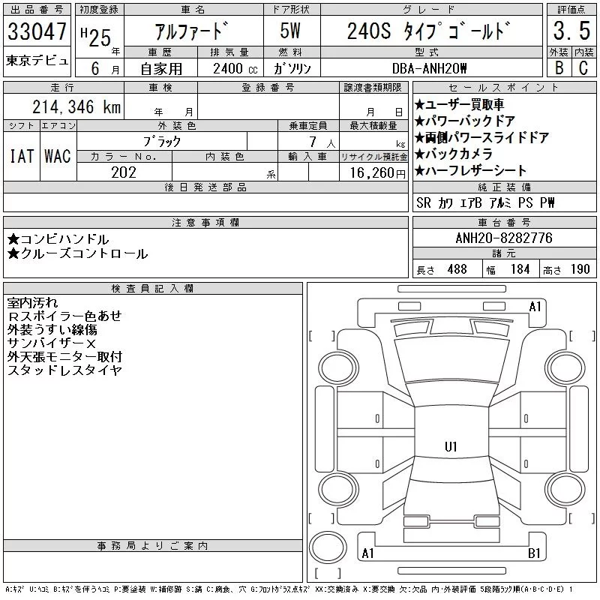
Task: Select inspector note 外天張モニター取付
Action: coord(64,357)
